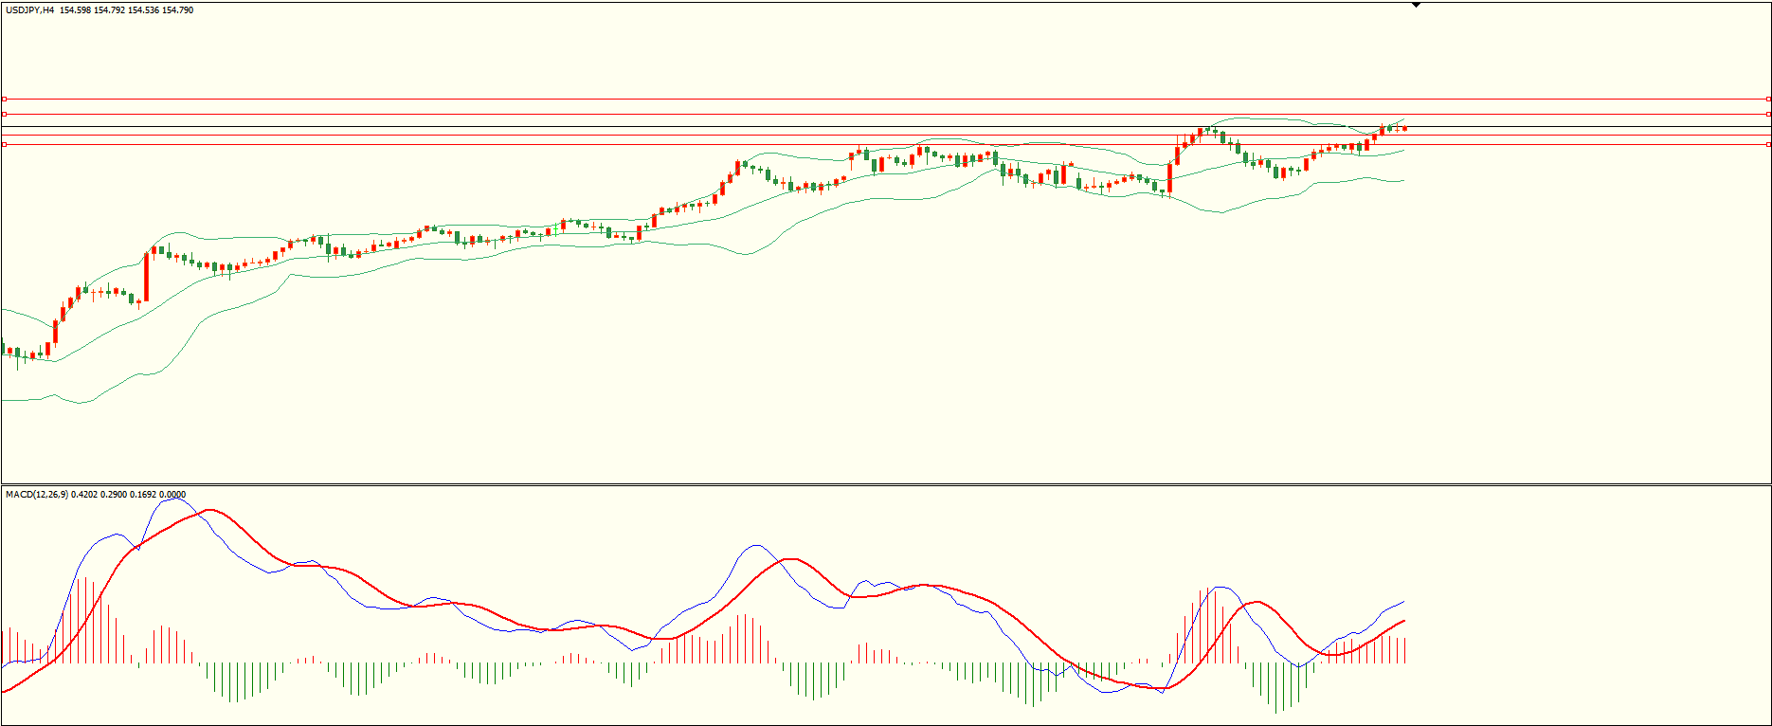Screen dimensions: 1772x726
Task: Click right end of red signal line
Action: click(1403, 621)
